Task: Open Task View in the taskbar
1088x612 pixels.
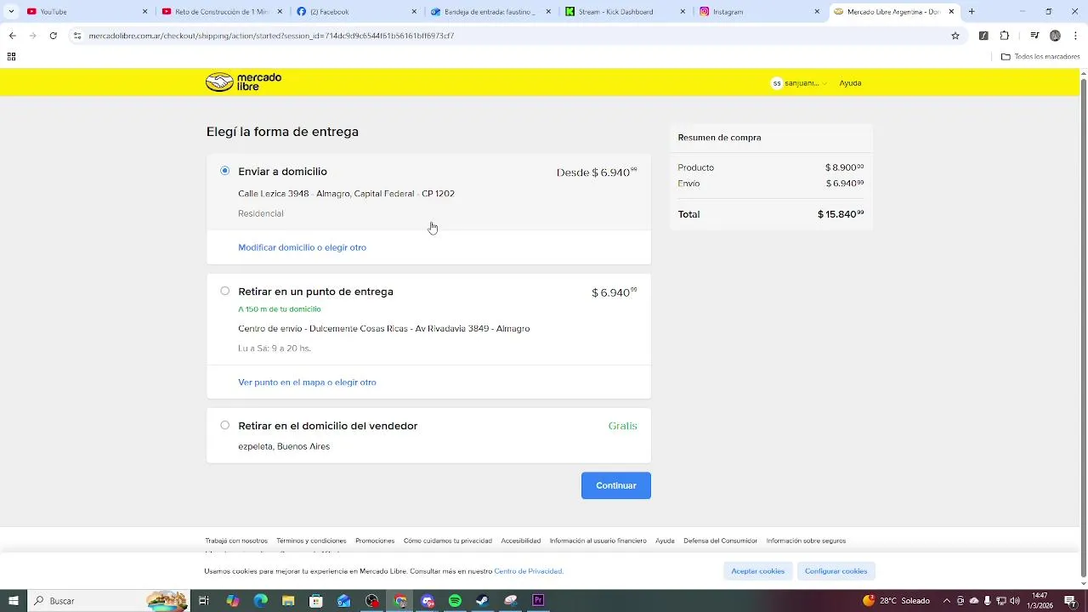Action: point(204,601)
